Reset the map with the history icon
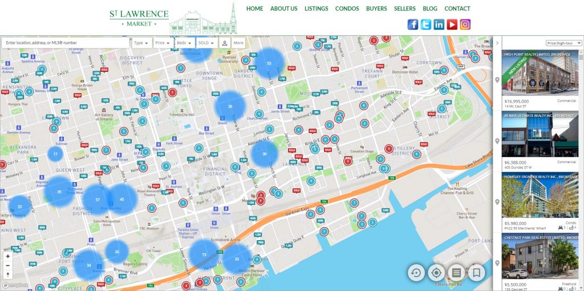This screenshot has width=584, height=291. click(x=416, y=273)
